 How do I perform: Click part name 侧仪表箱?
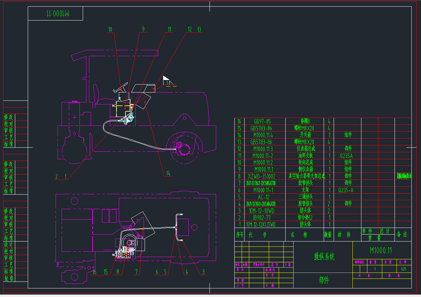point(306,169)
